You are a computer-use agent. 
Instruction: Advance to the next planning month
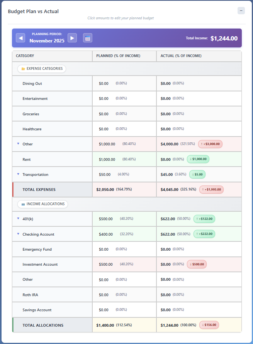click(x=72, y=38)
